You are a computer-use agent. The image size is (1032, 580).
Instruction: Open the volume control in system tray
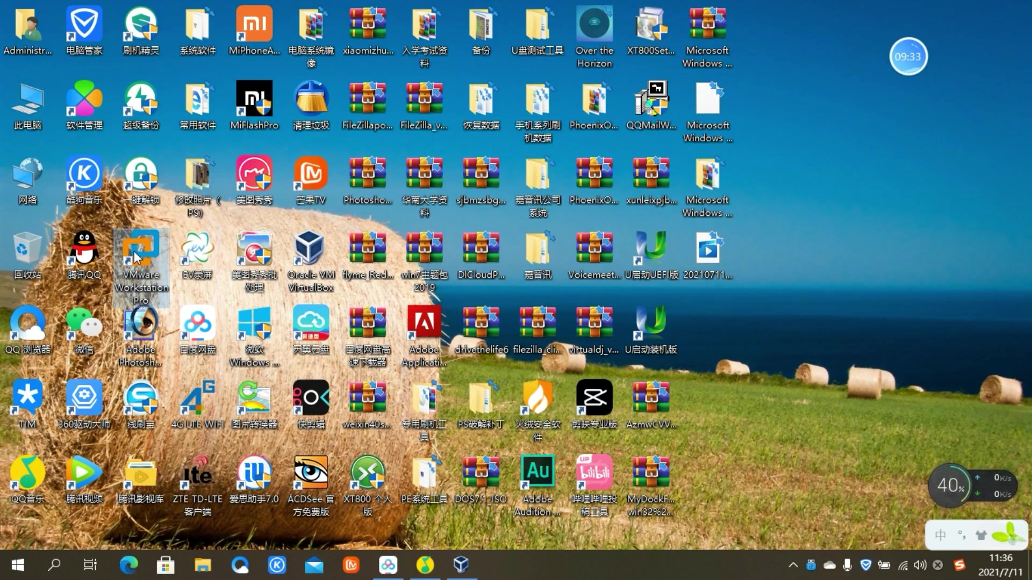click(920, 565)
